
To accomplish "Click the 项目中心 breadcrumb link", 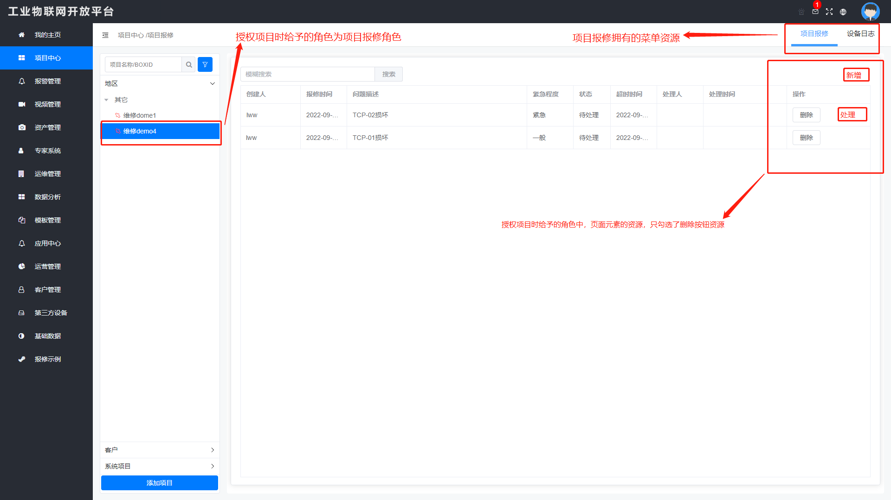I will pos(131,35).
